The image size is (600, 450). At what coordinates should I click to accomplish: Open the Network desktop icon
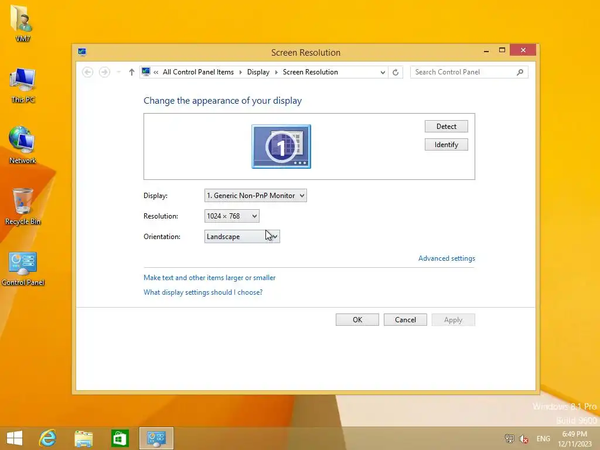[22, 145]
